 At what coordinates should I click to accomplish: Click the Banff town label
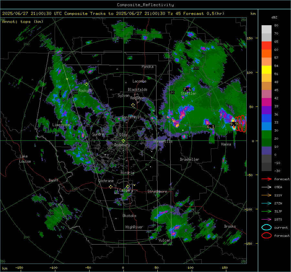point(53,180)
